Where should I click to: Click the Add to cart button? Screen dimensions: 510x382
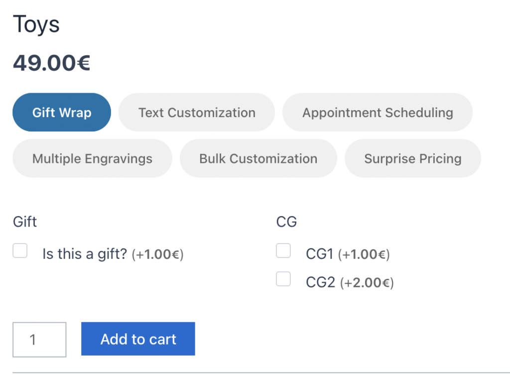pos(138,339)
